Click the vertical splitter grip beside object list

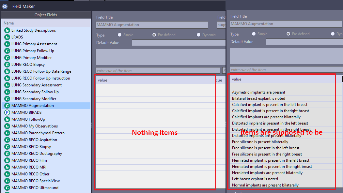(92, 125)
